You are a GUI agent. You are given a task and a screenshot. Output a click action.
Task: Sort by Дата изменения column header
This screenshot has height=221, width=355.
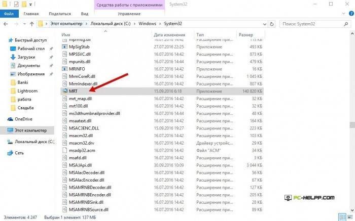[x=169, y=35]
